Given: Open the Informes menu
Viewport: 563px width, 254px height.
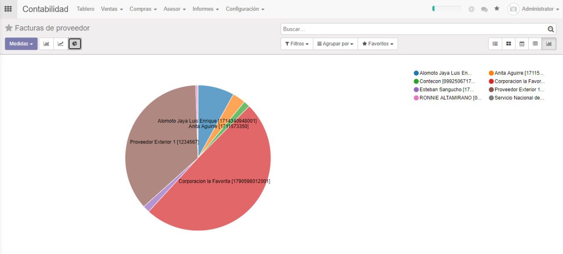Looking at the screenshot, I should (x=205, y=9).
